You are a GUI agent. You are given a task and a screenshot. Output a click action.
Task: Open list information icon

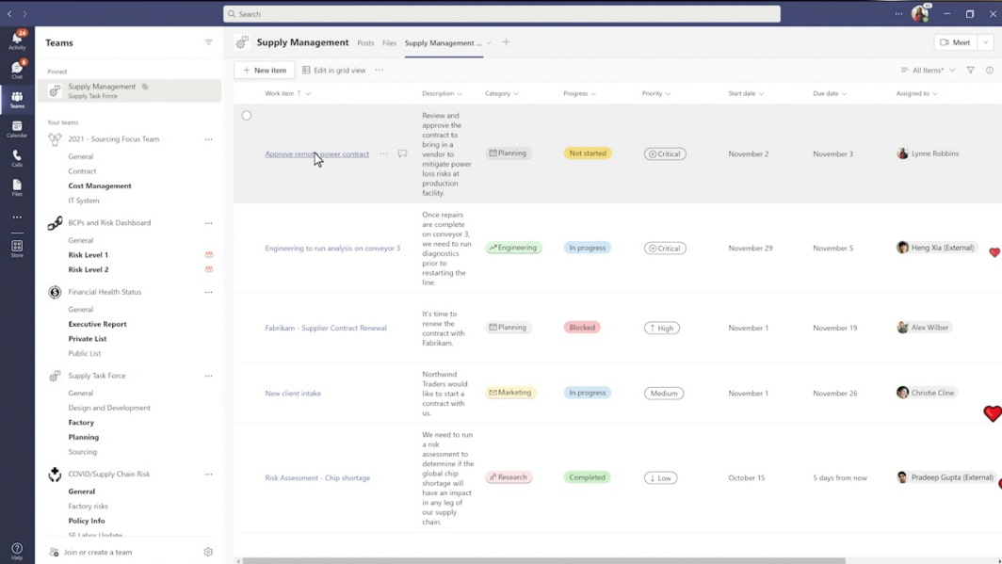click(990, 71)
